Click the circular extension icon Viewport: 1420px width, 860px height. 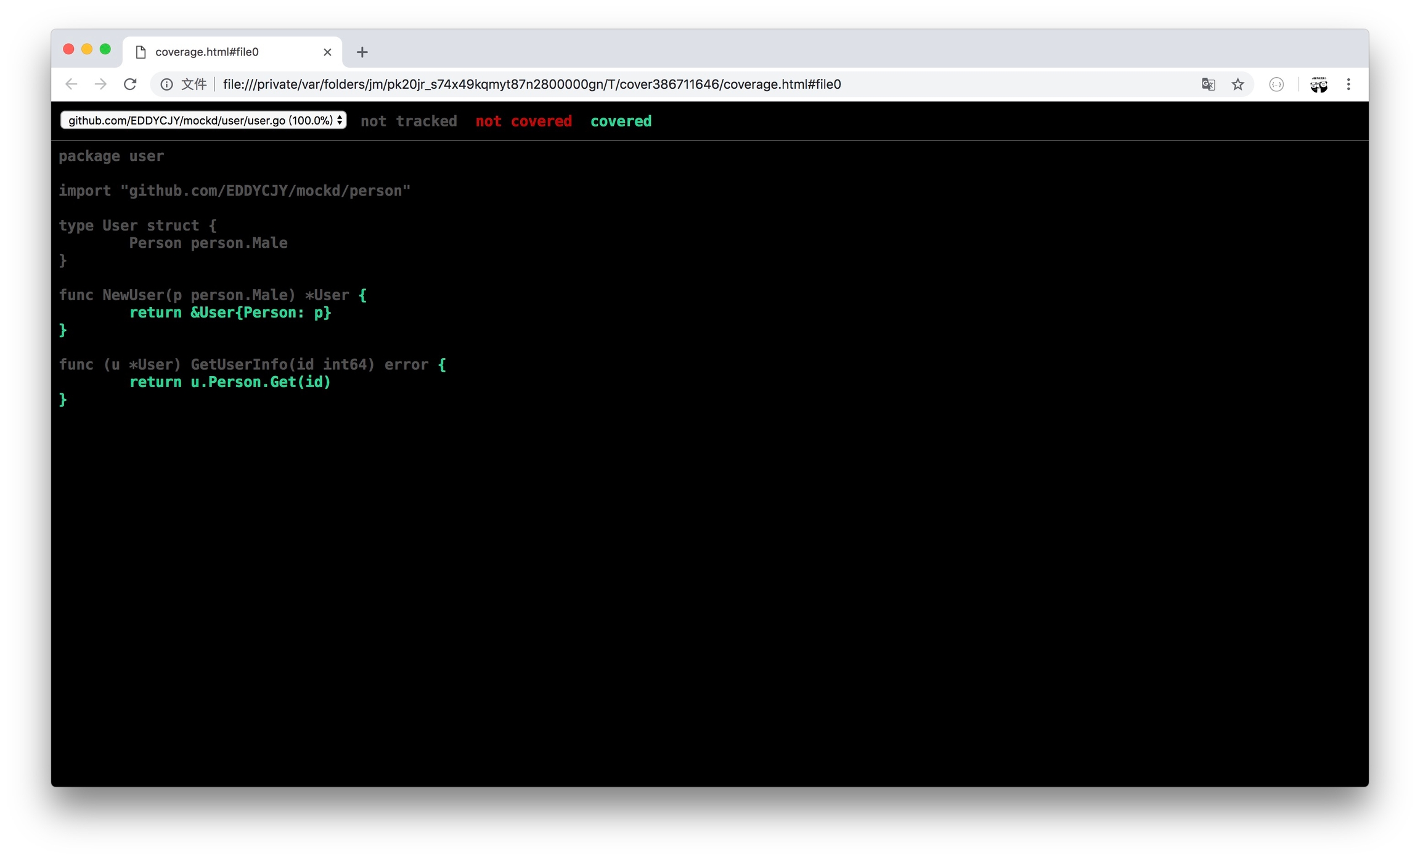click(1276, 84)
